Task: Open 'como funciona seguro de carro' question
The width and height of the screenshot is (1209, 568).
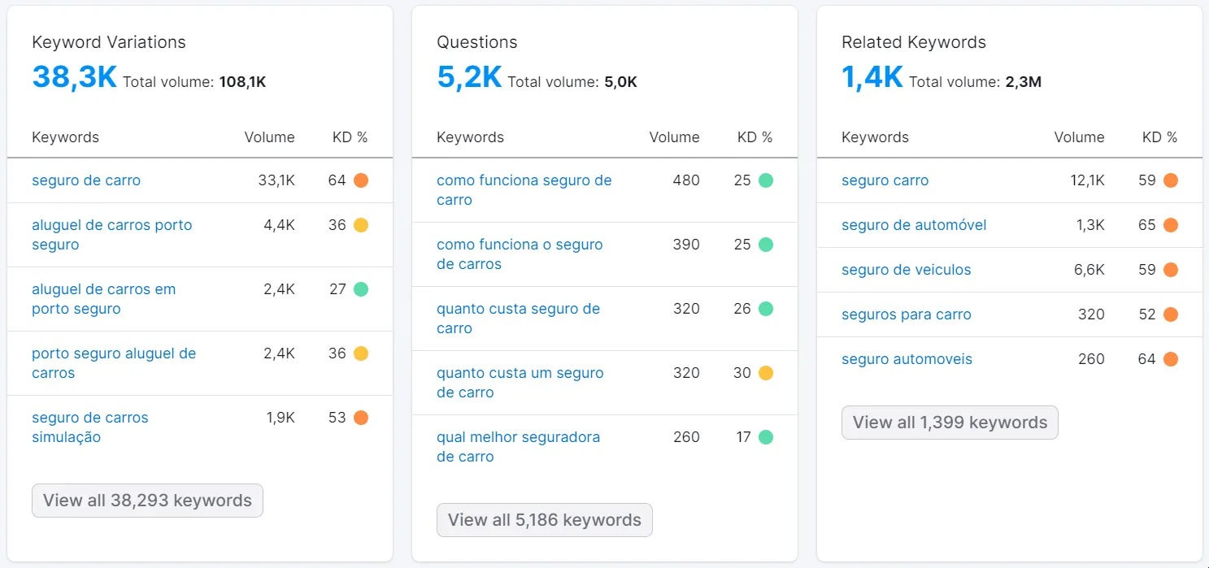Action: (524, 190)
